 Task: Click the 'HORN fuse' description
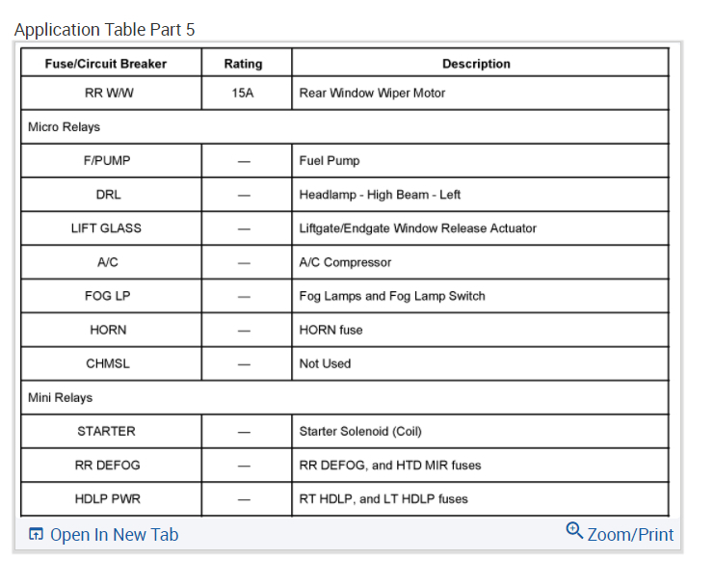pos(331,330)
